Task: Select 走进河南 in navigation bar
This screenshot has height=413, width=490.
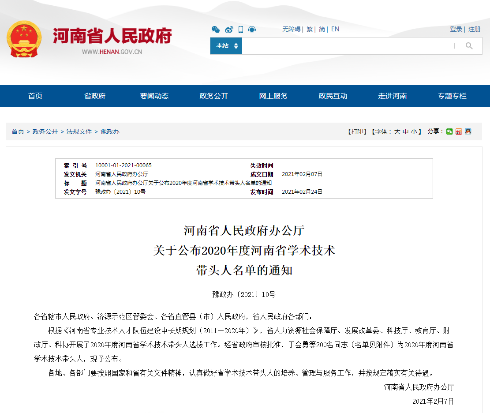Action: [393, 96]
